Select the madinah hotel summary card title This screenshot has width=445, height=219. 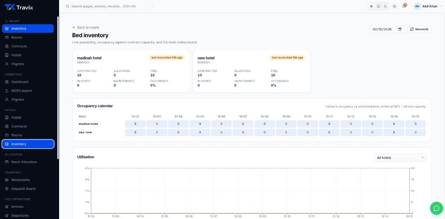pos(89,58)
